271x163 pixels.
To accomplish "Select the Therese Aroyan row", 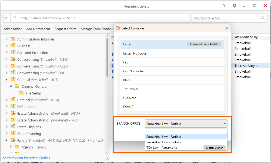I will tap(250, 66).
